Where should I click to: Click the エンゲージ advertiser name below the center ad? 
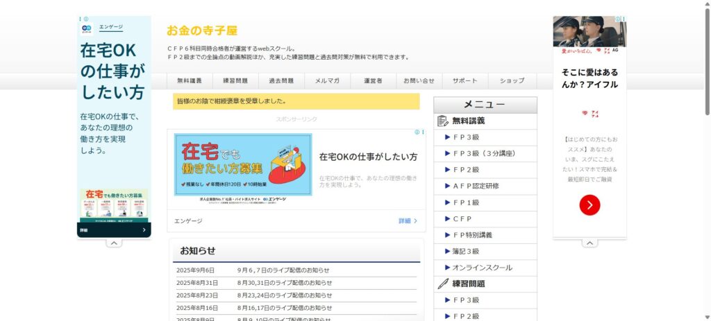point(188,221)
